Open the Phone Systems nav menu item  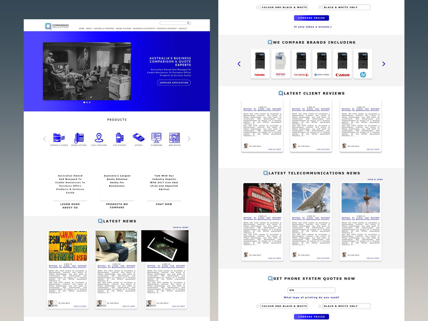(123, 28)
